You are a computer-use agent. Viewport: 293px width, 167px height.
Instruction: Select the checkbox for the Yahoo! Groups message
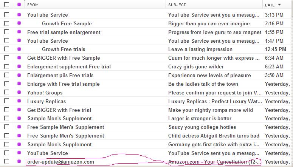[x=6, y=93]
